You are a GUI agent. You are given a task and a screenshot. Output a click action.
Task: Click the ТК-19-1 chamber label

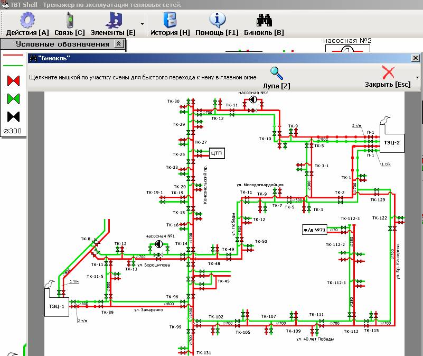pyautogui.click(x=155, y=193)
